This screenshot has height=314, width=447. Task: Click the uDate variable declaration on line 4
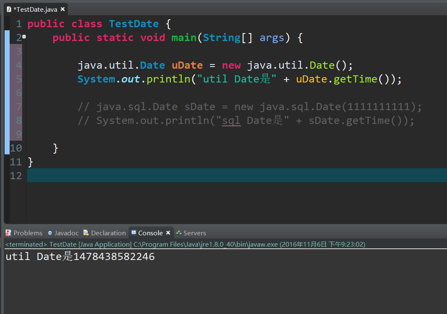tap(187, 65)
